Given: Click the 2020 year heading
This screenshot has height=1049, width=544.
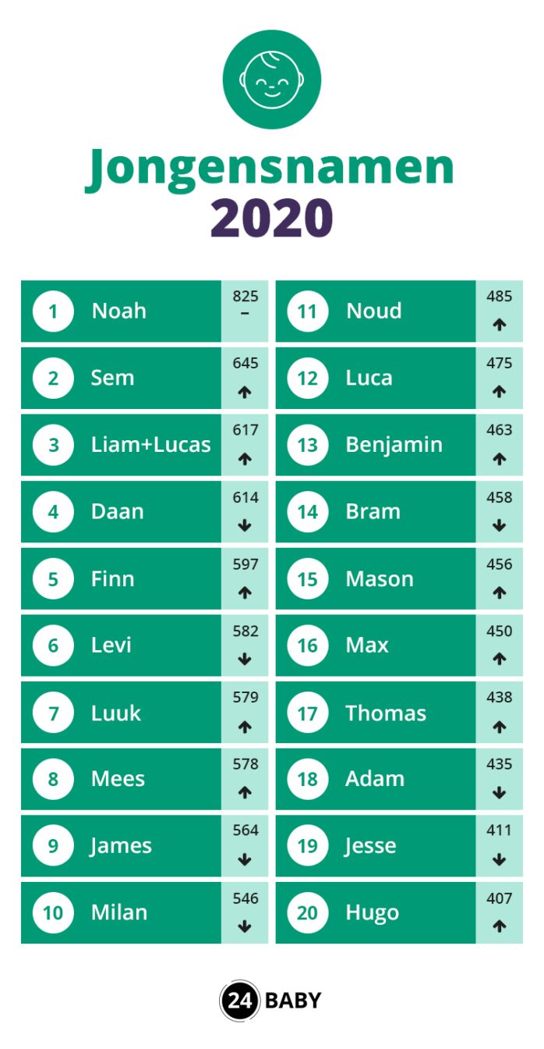Looking at the screenshot, I should (x=271, y=218).
